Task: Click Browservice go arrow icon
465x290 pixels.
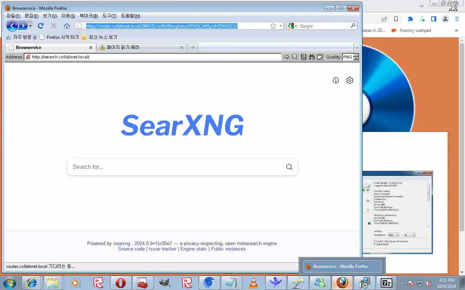Action: coord(286,57)
